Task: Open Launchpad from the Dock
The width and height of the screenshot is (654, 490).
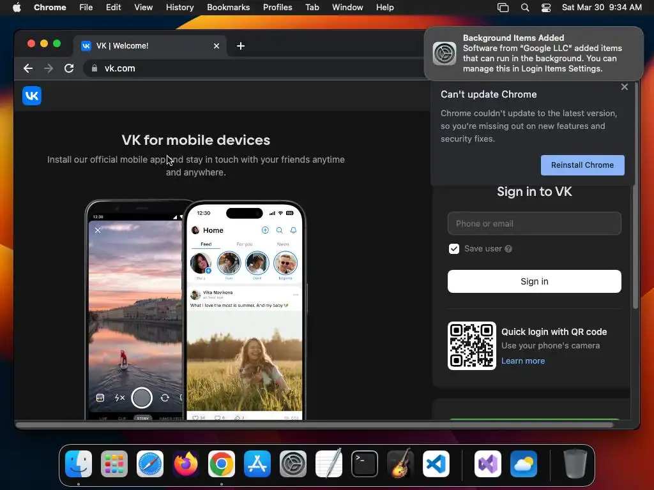Action: tap(114, 464)
